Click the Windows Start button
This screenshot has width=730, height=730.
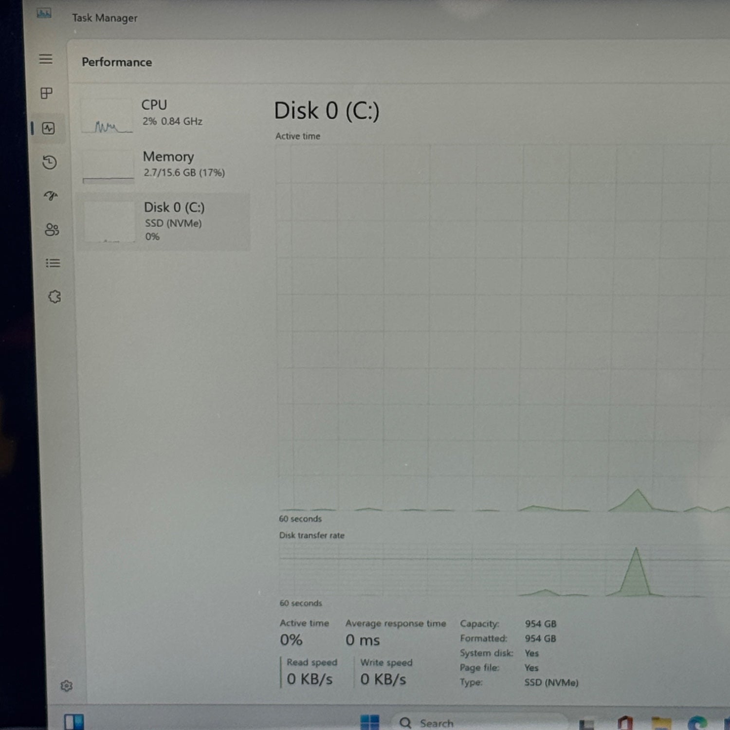pos(370,722)
